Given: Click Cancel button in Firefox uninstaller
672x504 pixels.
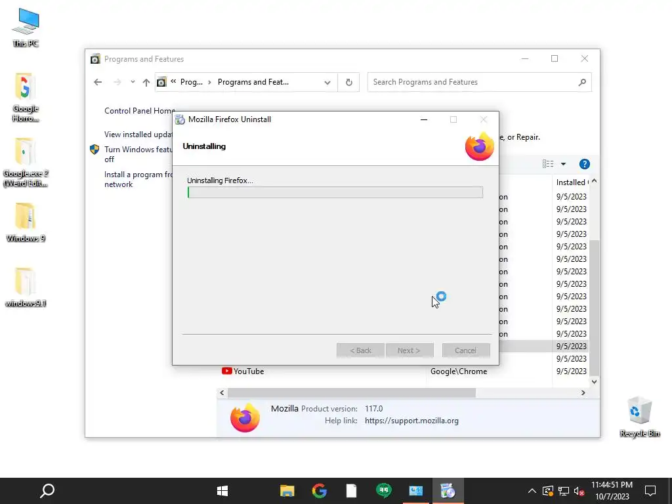Looking at the screenshot, I should coord(465,350).
